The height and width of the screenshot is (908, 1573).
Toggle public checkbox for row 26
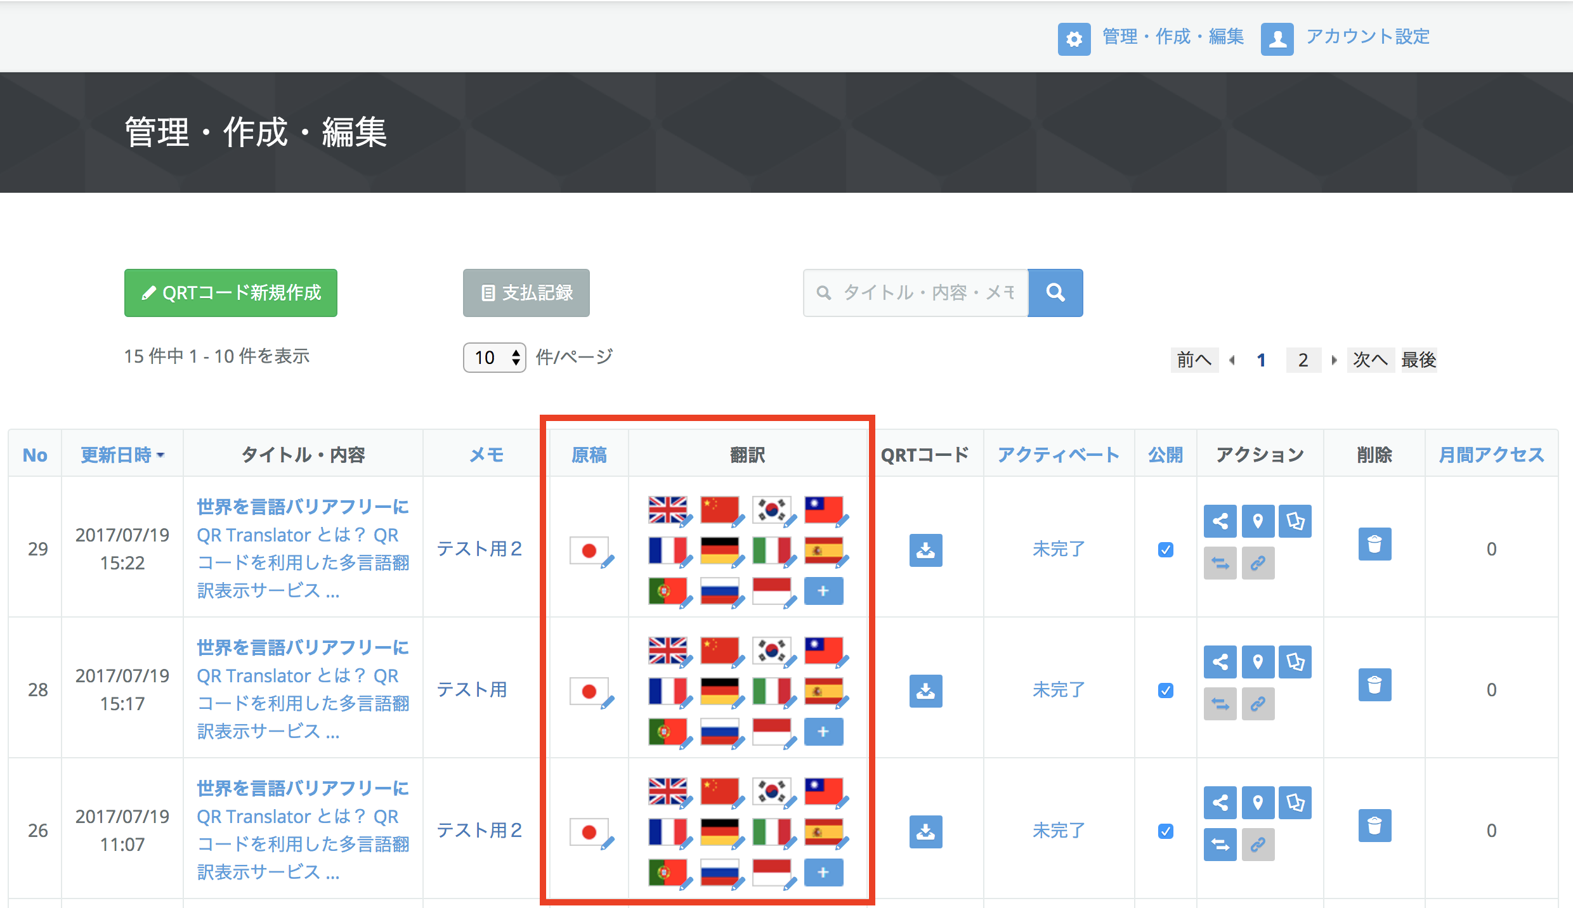click(1165, 831)
